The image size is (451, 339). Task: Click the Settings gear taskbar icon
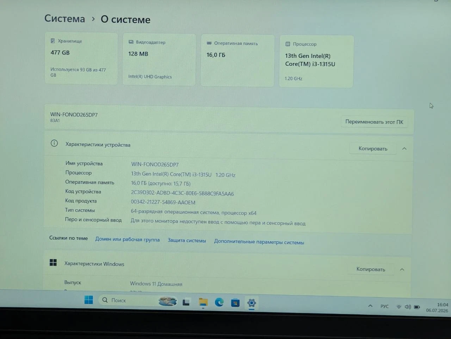point(252,303)
